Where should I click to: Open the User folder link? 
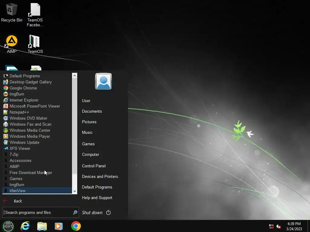86,101
